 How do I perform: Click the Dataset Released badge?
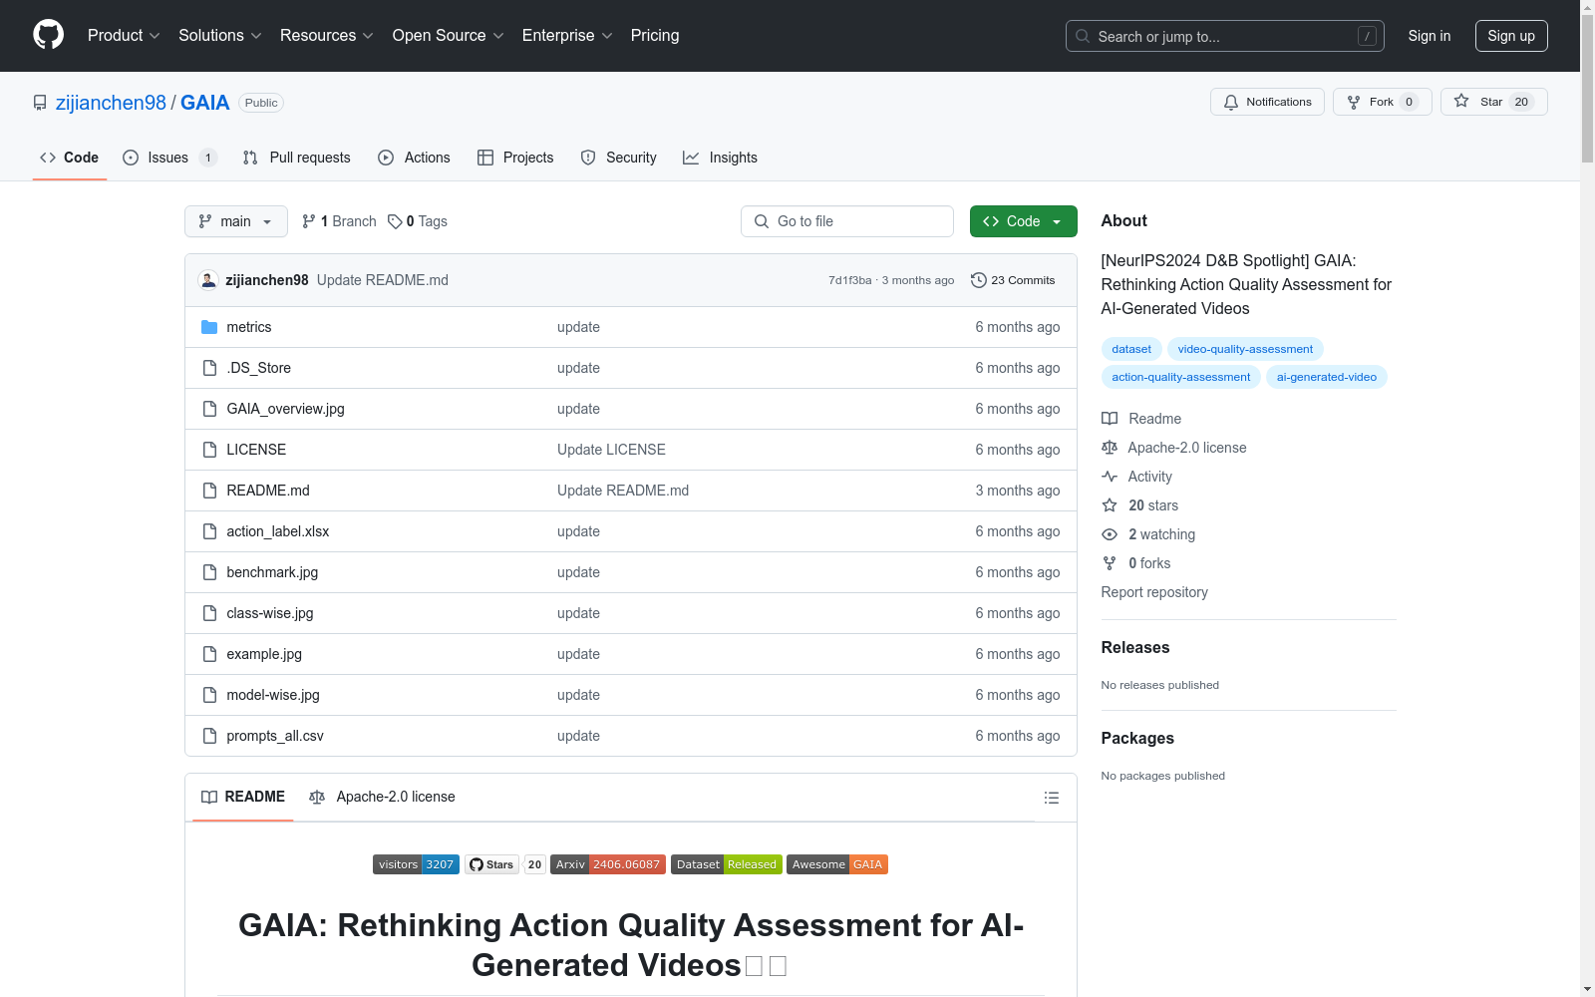tap(727, 864)
